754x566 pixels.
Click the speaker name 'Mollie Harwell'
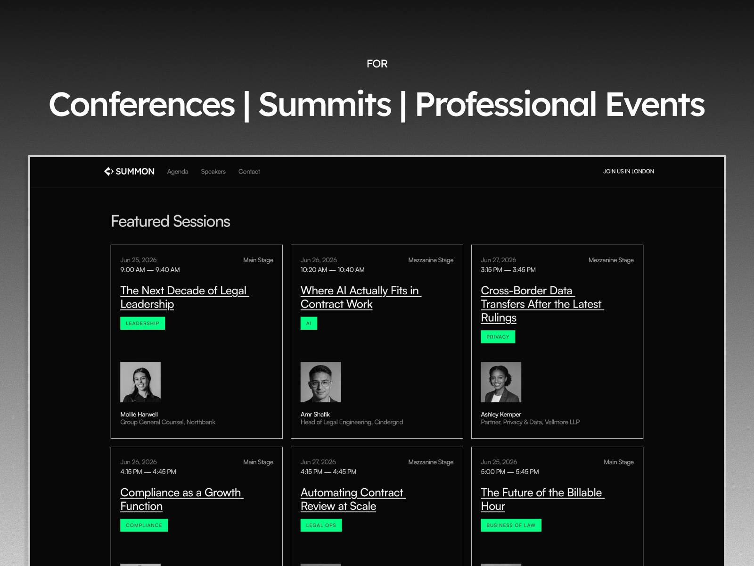139,414
